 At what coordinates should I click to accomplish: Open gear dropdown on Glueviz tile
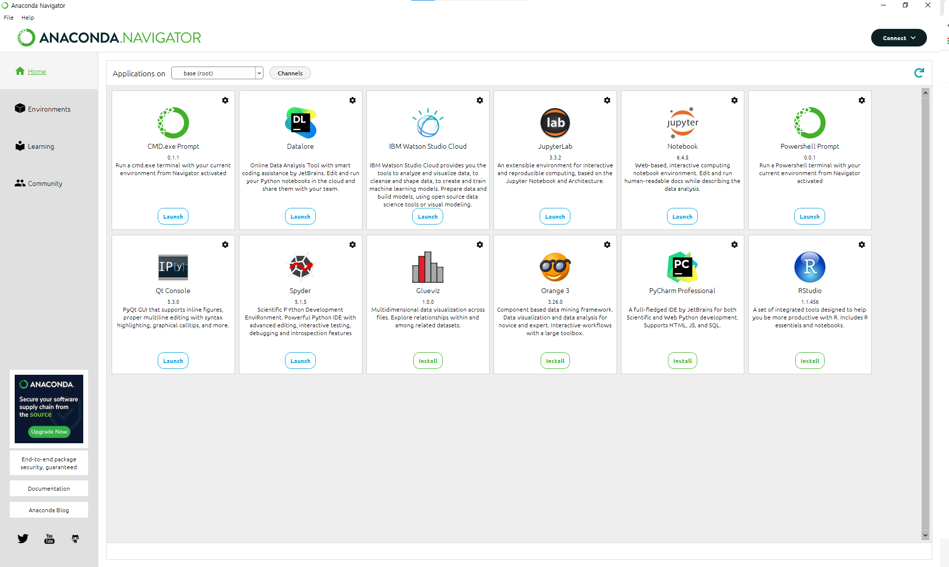click(479, 245)
